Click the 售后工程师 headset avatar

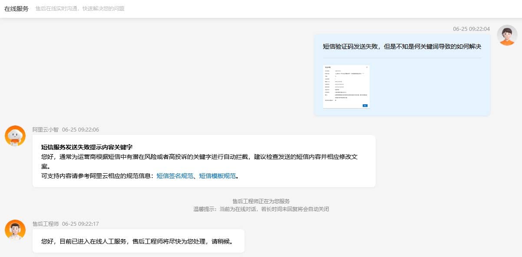[15, 230]
